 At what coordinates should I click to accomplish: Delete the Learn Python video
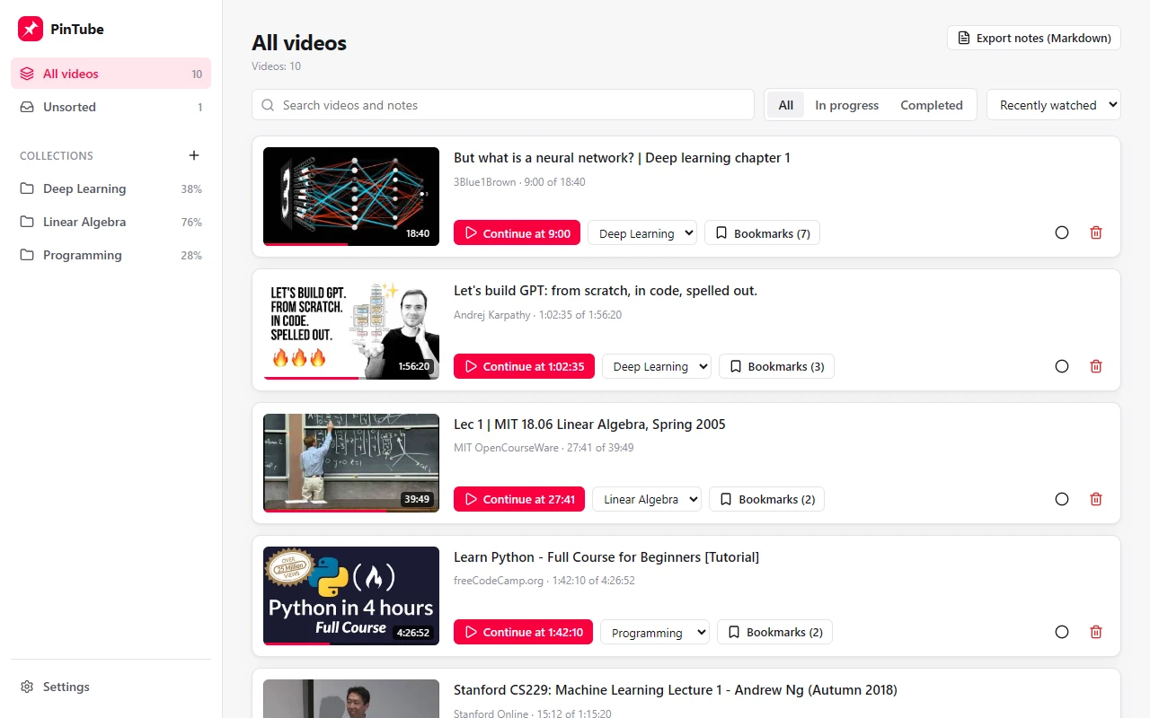[1096, 632]
